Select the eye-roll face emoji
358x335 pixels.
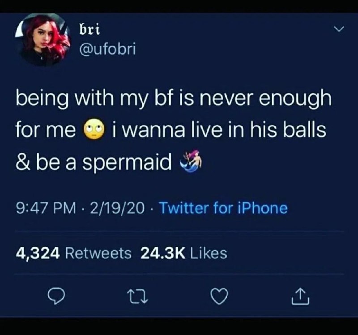94,129
